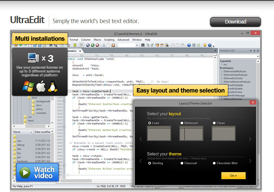The image size is (274, 192).
Task: Expand the docs folder node
Action: point(29,105)
